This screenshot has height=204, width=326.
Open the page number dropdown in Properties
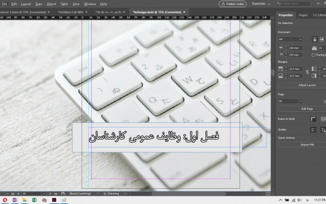tap(300, 101)
